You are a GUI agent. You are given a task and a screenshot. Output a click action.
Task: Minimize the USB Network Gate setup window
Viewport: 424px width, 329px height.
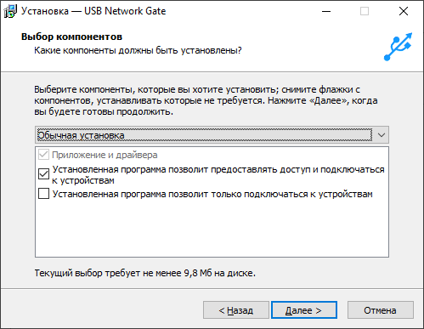coord(326,11)
